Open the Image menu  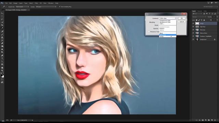(15, 3)
